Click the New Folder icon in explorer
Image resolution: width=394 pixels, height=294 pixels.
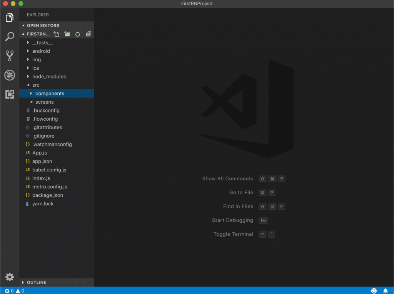[x=67, y=34]
